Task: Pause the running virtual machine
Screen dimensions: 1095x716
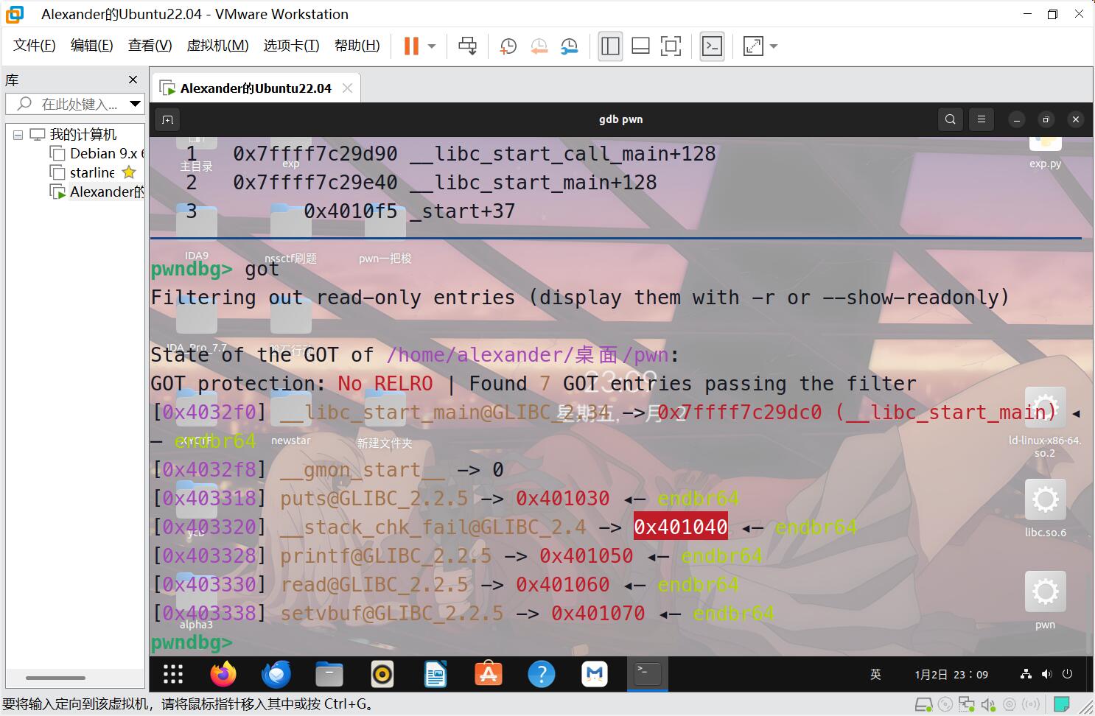Action: pyautogui.click(x=410, y=46)
